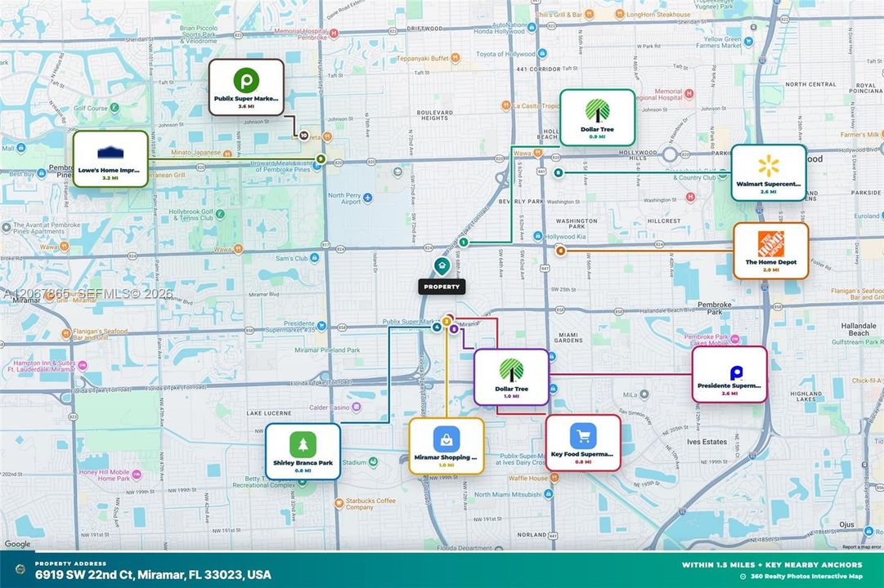Open The Home Depot card
This screenshot has width=884, height=588.
point(770,251)
